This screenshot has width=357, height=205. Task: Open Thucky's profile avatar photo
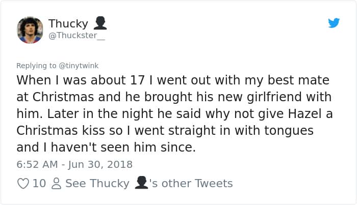pos(30,30)
